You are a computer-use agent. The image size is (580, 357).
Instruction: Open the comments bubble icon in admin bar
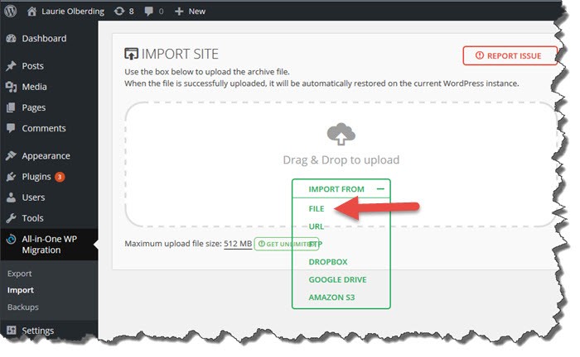148,11
